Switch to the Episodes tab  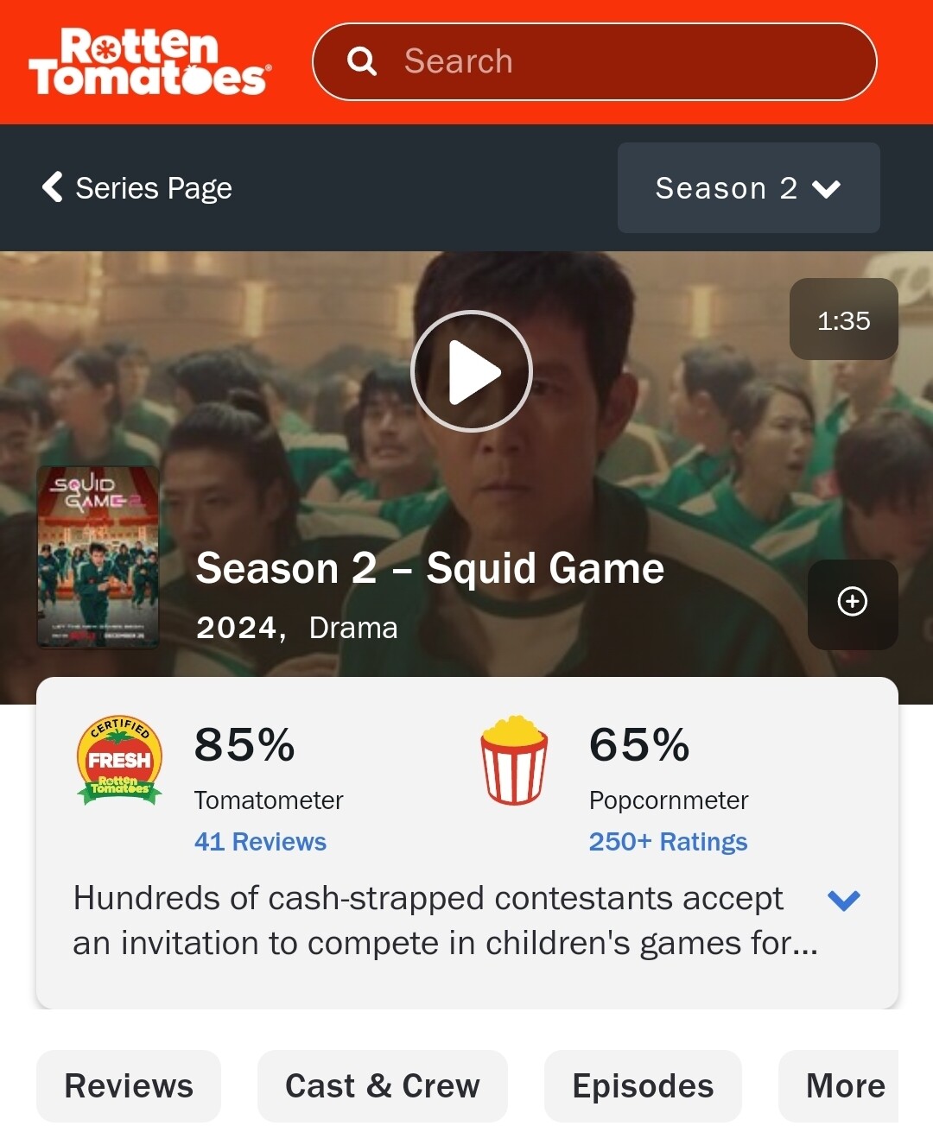[x=643, y=1086]
